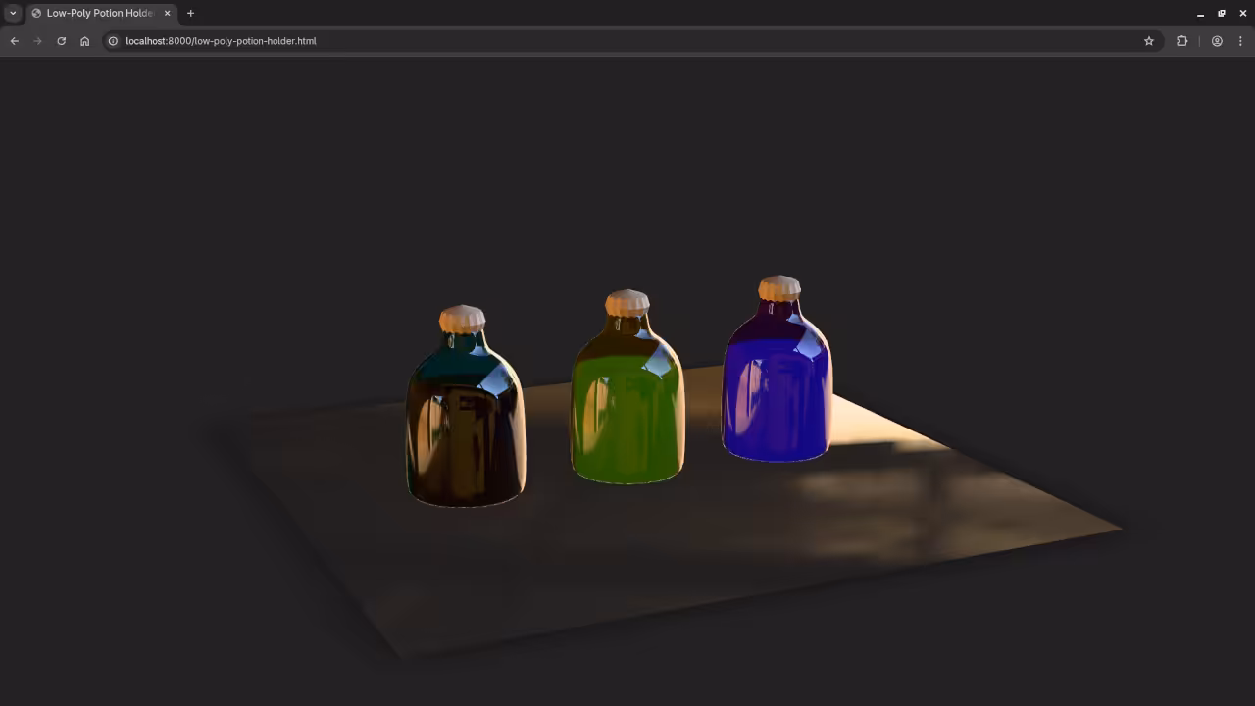Expand browser options via vertical dots menu

click(1241, 41)
